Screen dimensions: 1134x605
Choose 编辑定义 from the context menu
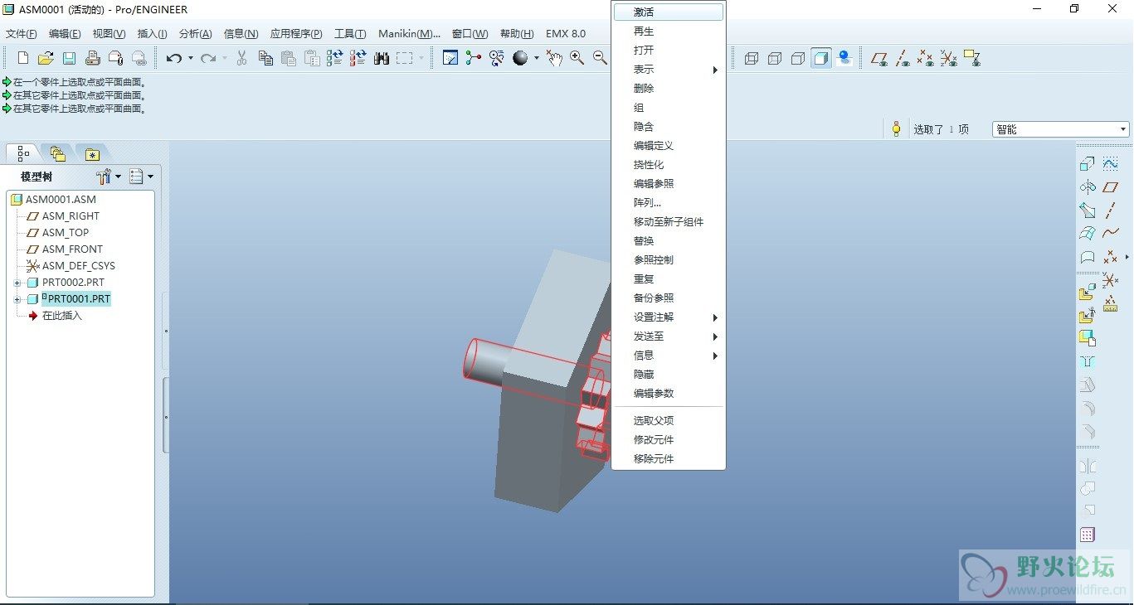point(654,146)
